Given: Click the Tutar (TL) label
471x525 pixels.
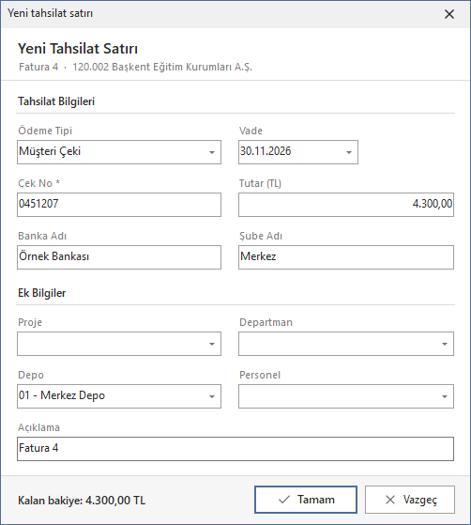Looking at the screenshot, I should tap(260, 183).
